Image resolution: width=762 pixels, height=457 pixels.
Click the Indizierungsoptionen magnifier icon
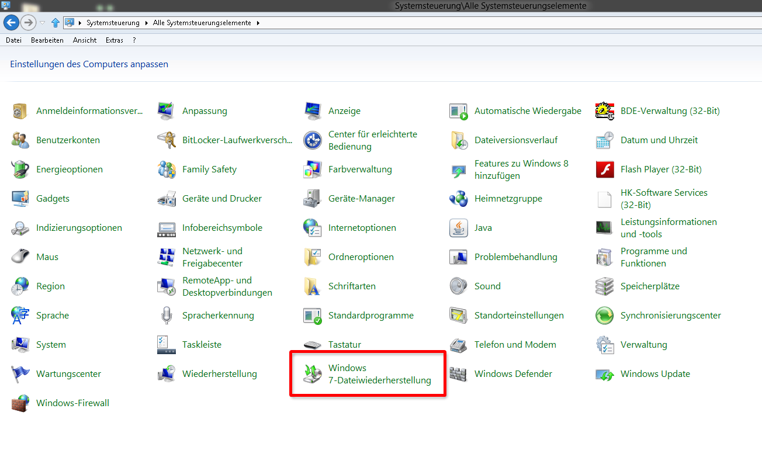point(20,228)
